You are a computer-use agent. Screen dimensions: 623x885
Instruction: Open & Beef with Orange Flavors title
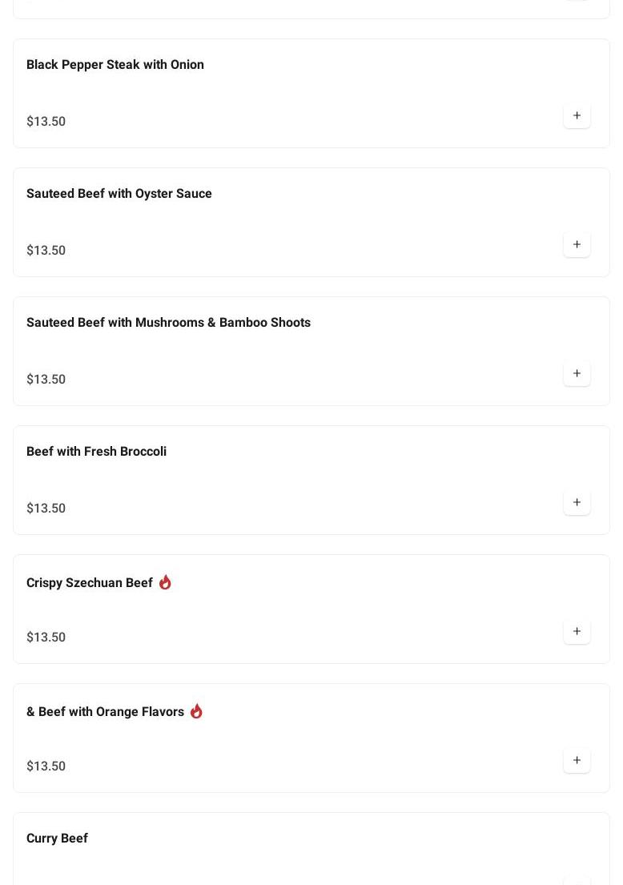(x=106, y=712)
